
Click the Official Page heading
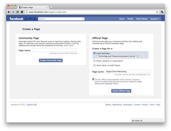(x=100, y=38)
